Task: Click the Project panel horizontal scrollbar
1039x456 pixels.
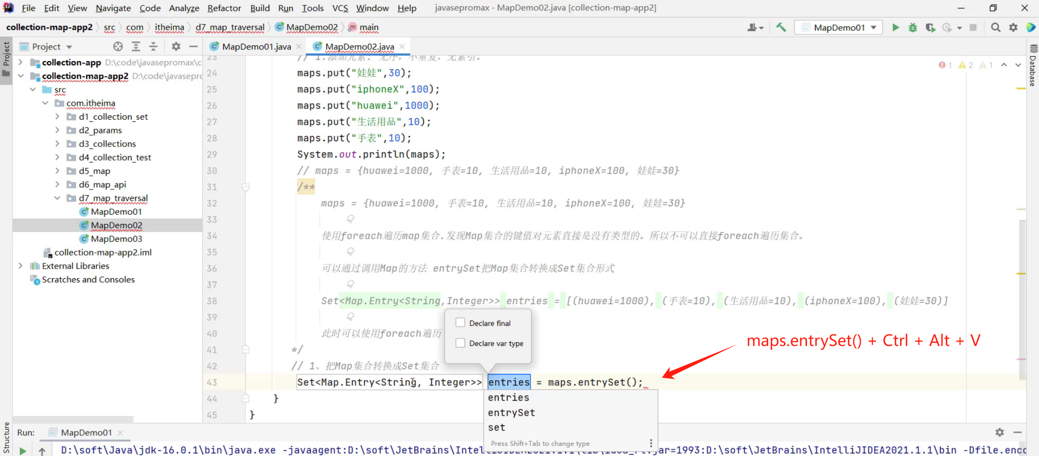Action: click(x=73, y=419)
